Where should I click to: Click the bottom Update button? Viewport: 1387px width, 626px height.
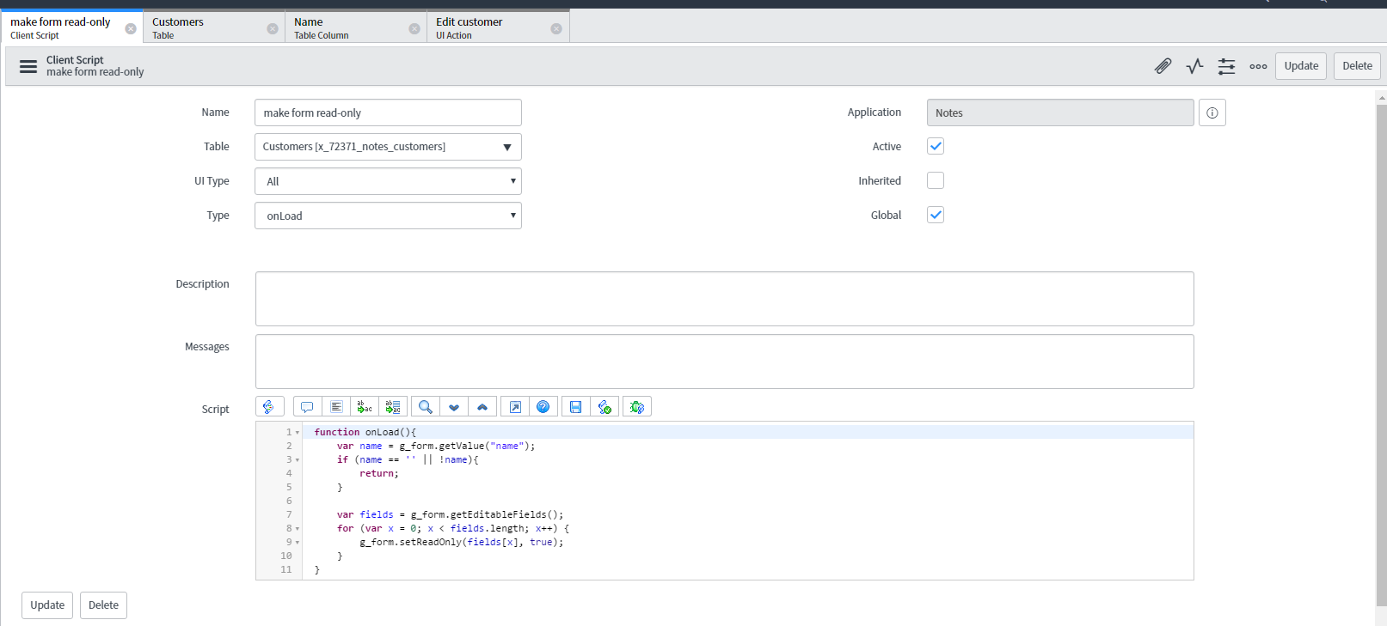click(47, 605)
